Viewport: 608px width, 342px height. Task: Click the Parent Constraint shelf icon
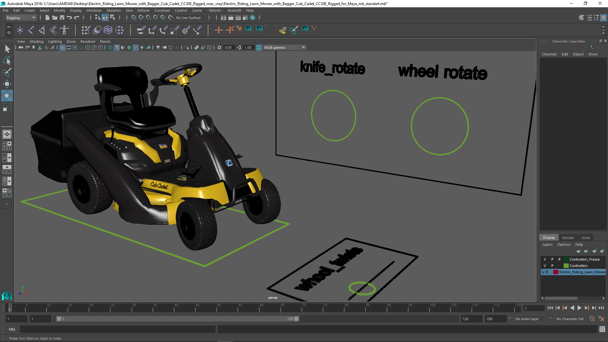pos(141,30)
